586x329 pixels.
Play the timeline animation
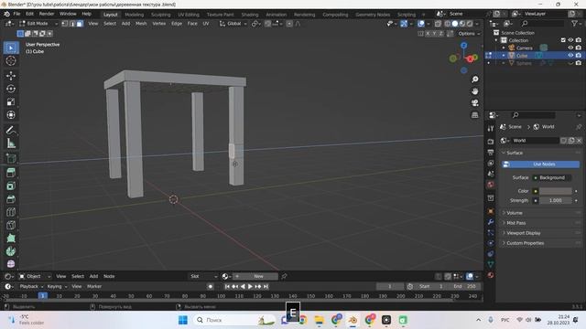250,286
